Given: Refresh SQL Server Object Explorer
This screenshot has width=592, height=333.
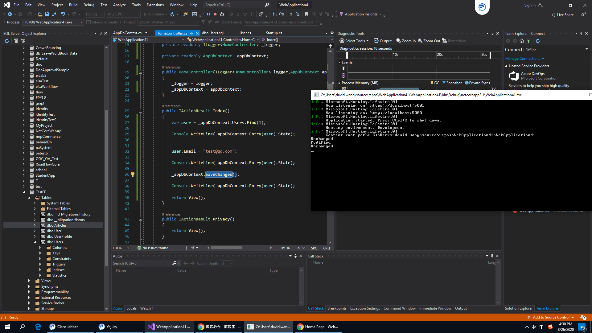Looking at the screenshot, I should 7,41.
